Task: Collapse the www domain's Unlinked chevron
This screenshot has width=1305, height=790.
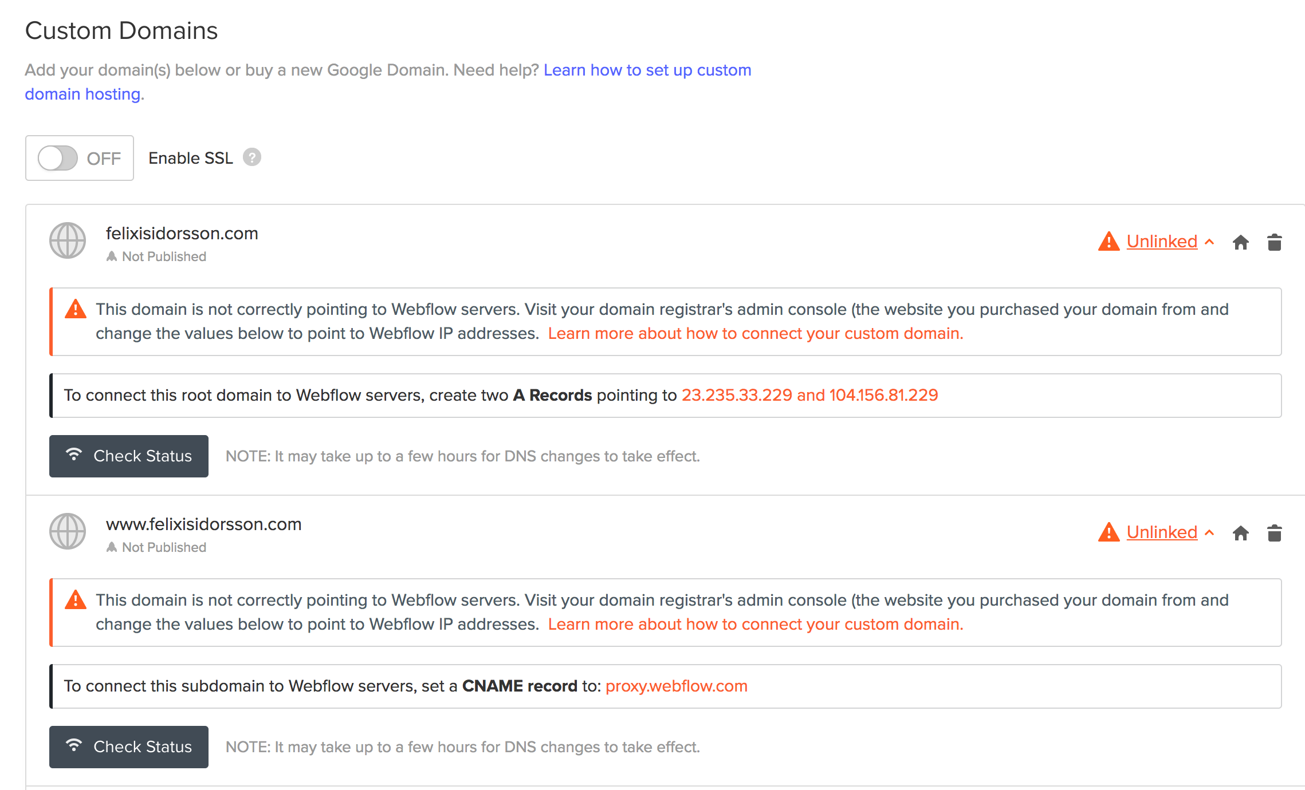Action: tap(1210, 533)
